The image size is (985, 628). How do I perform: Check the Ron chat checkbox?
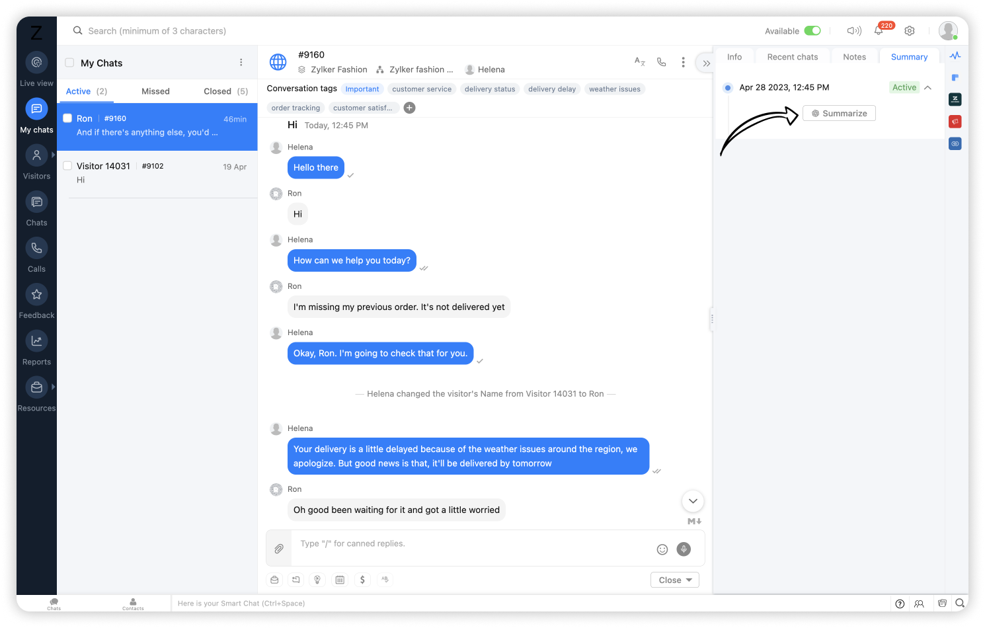click(67, 118)
